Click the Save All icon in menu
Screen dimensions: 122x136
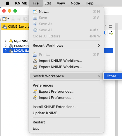pyautogui.click(x=35, y=30)
